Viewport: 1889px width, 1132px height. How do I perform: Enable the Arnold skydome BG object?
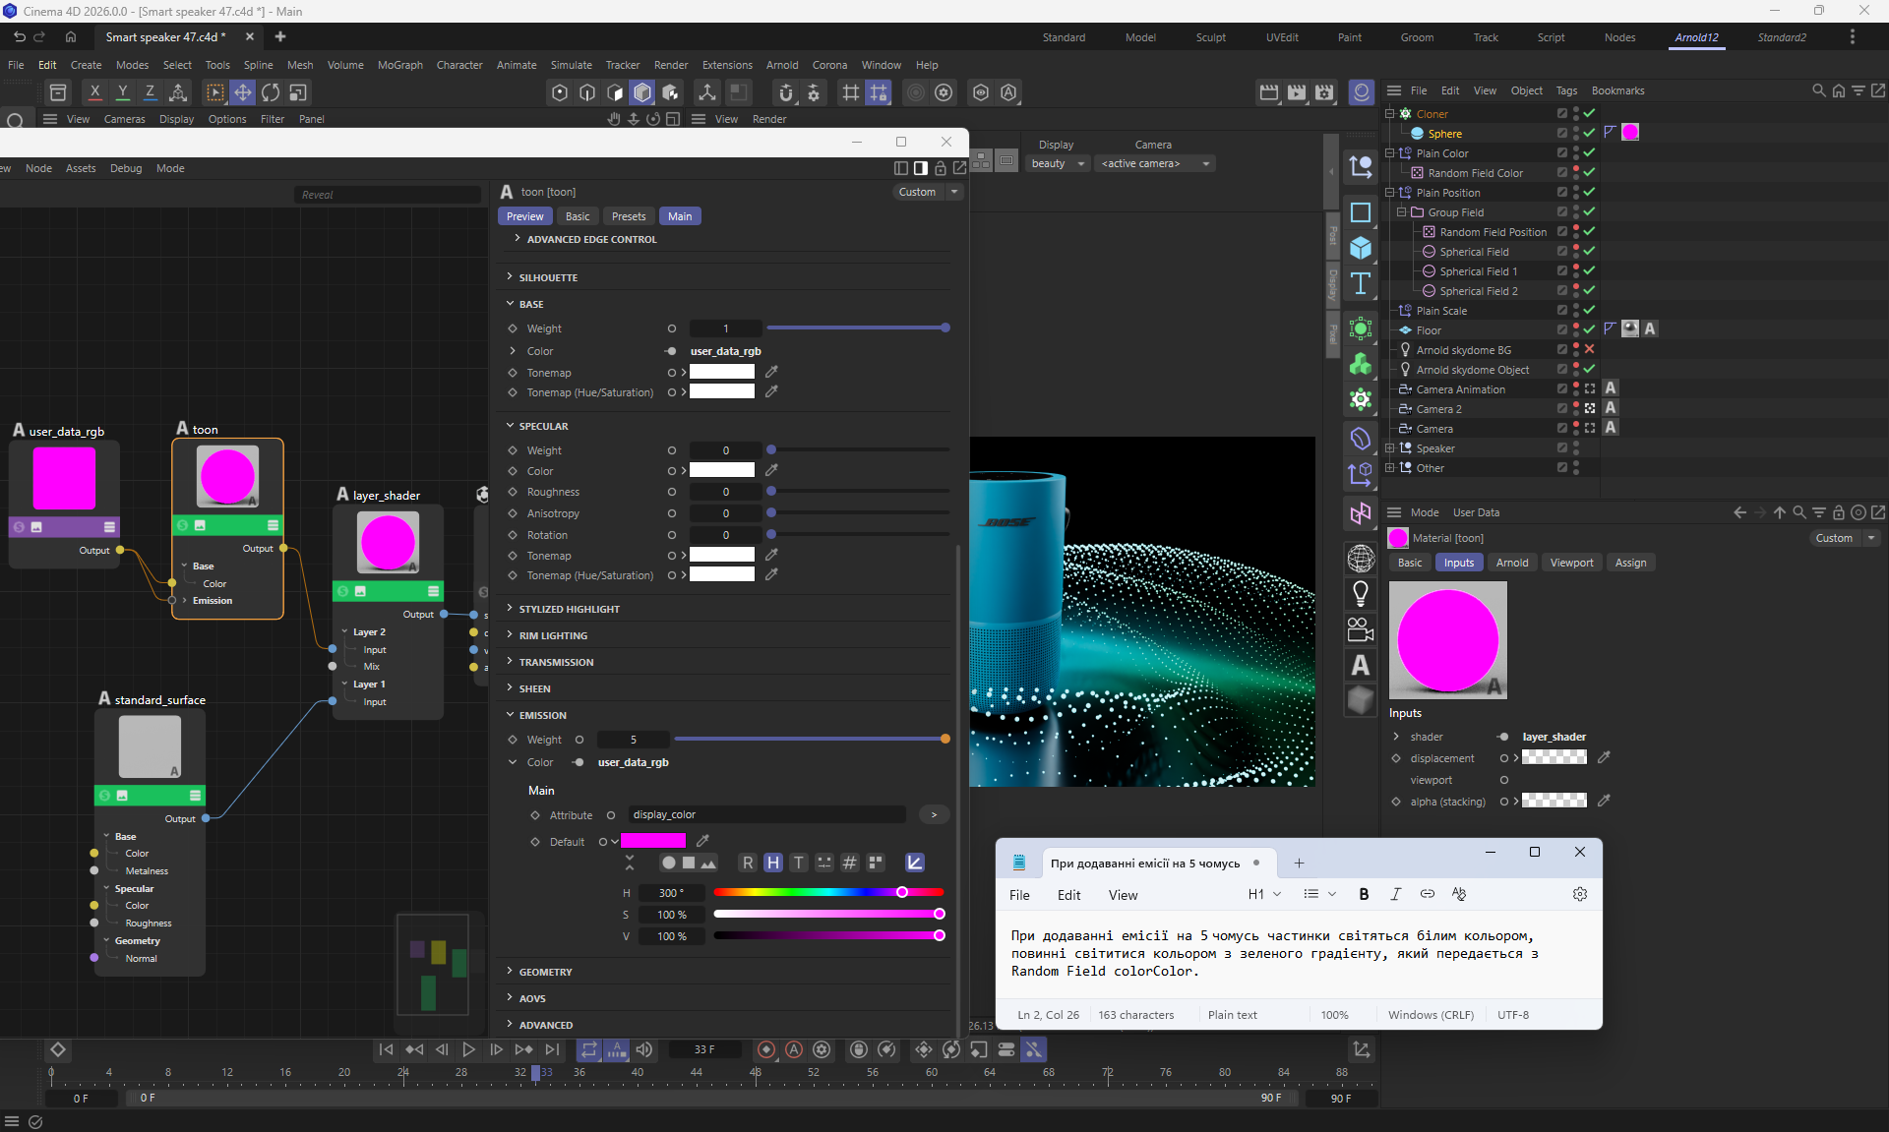click(1589, 349)
